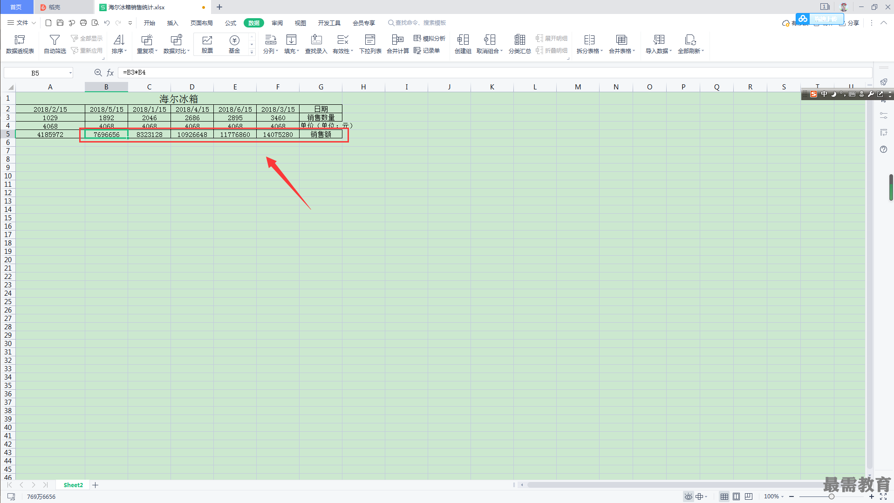Open the Review (审阅) ribbon tab
This screenshot has height=503, width=894.
click(x=277, y=23)
